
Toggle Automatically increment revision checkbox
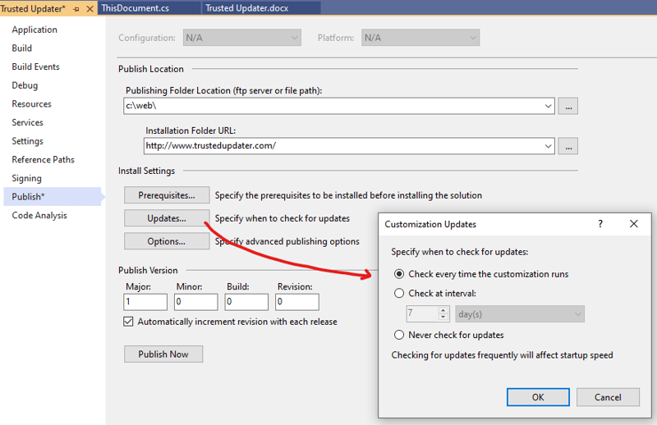point(128,322)
